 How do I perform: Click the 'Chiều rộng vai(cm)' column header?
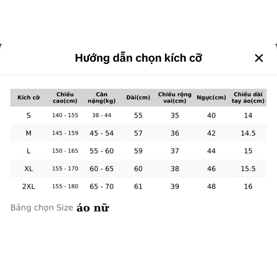pos(175,98)
